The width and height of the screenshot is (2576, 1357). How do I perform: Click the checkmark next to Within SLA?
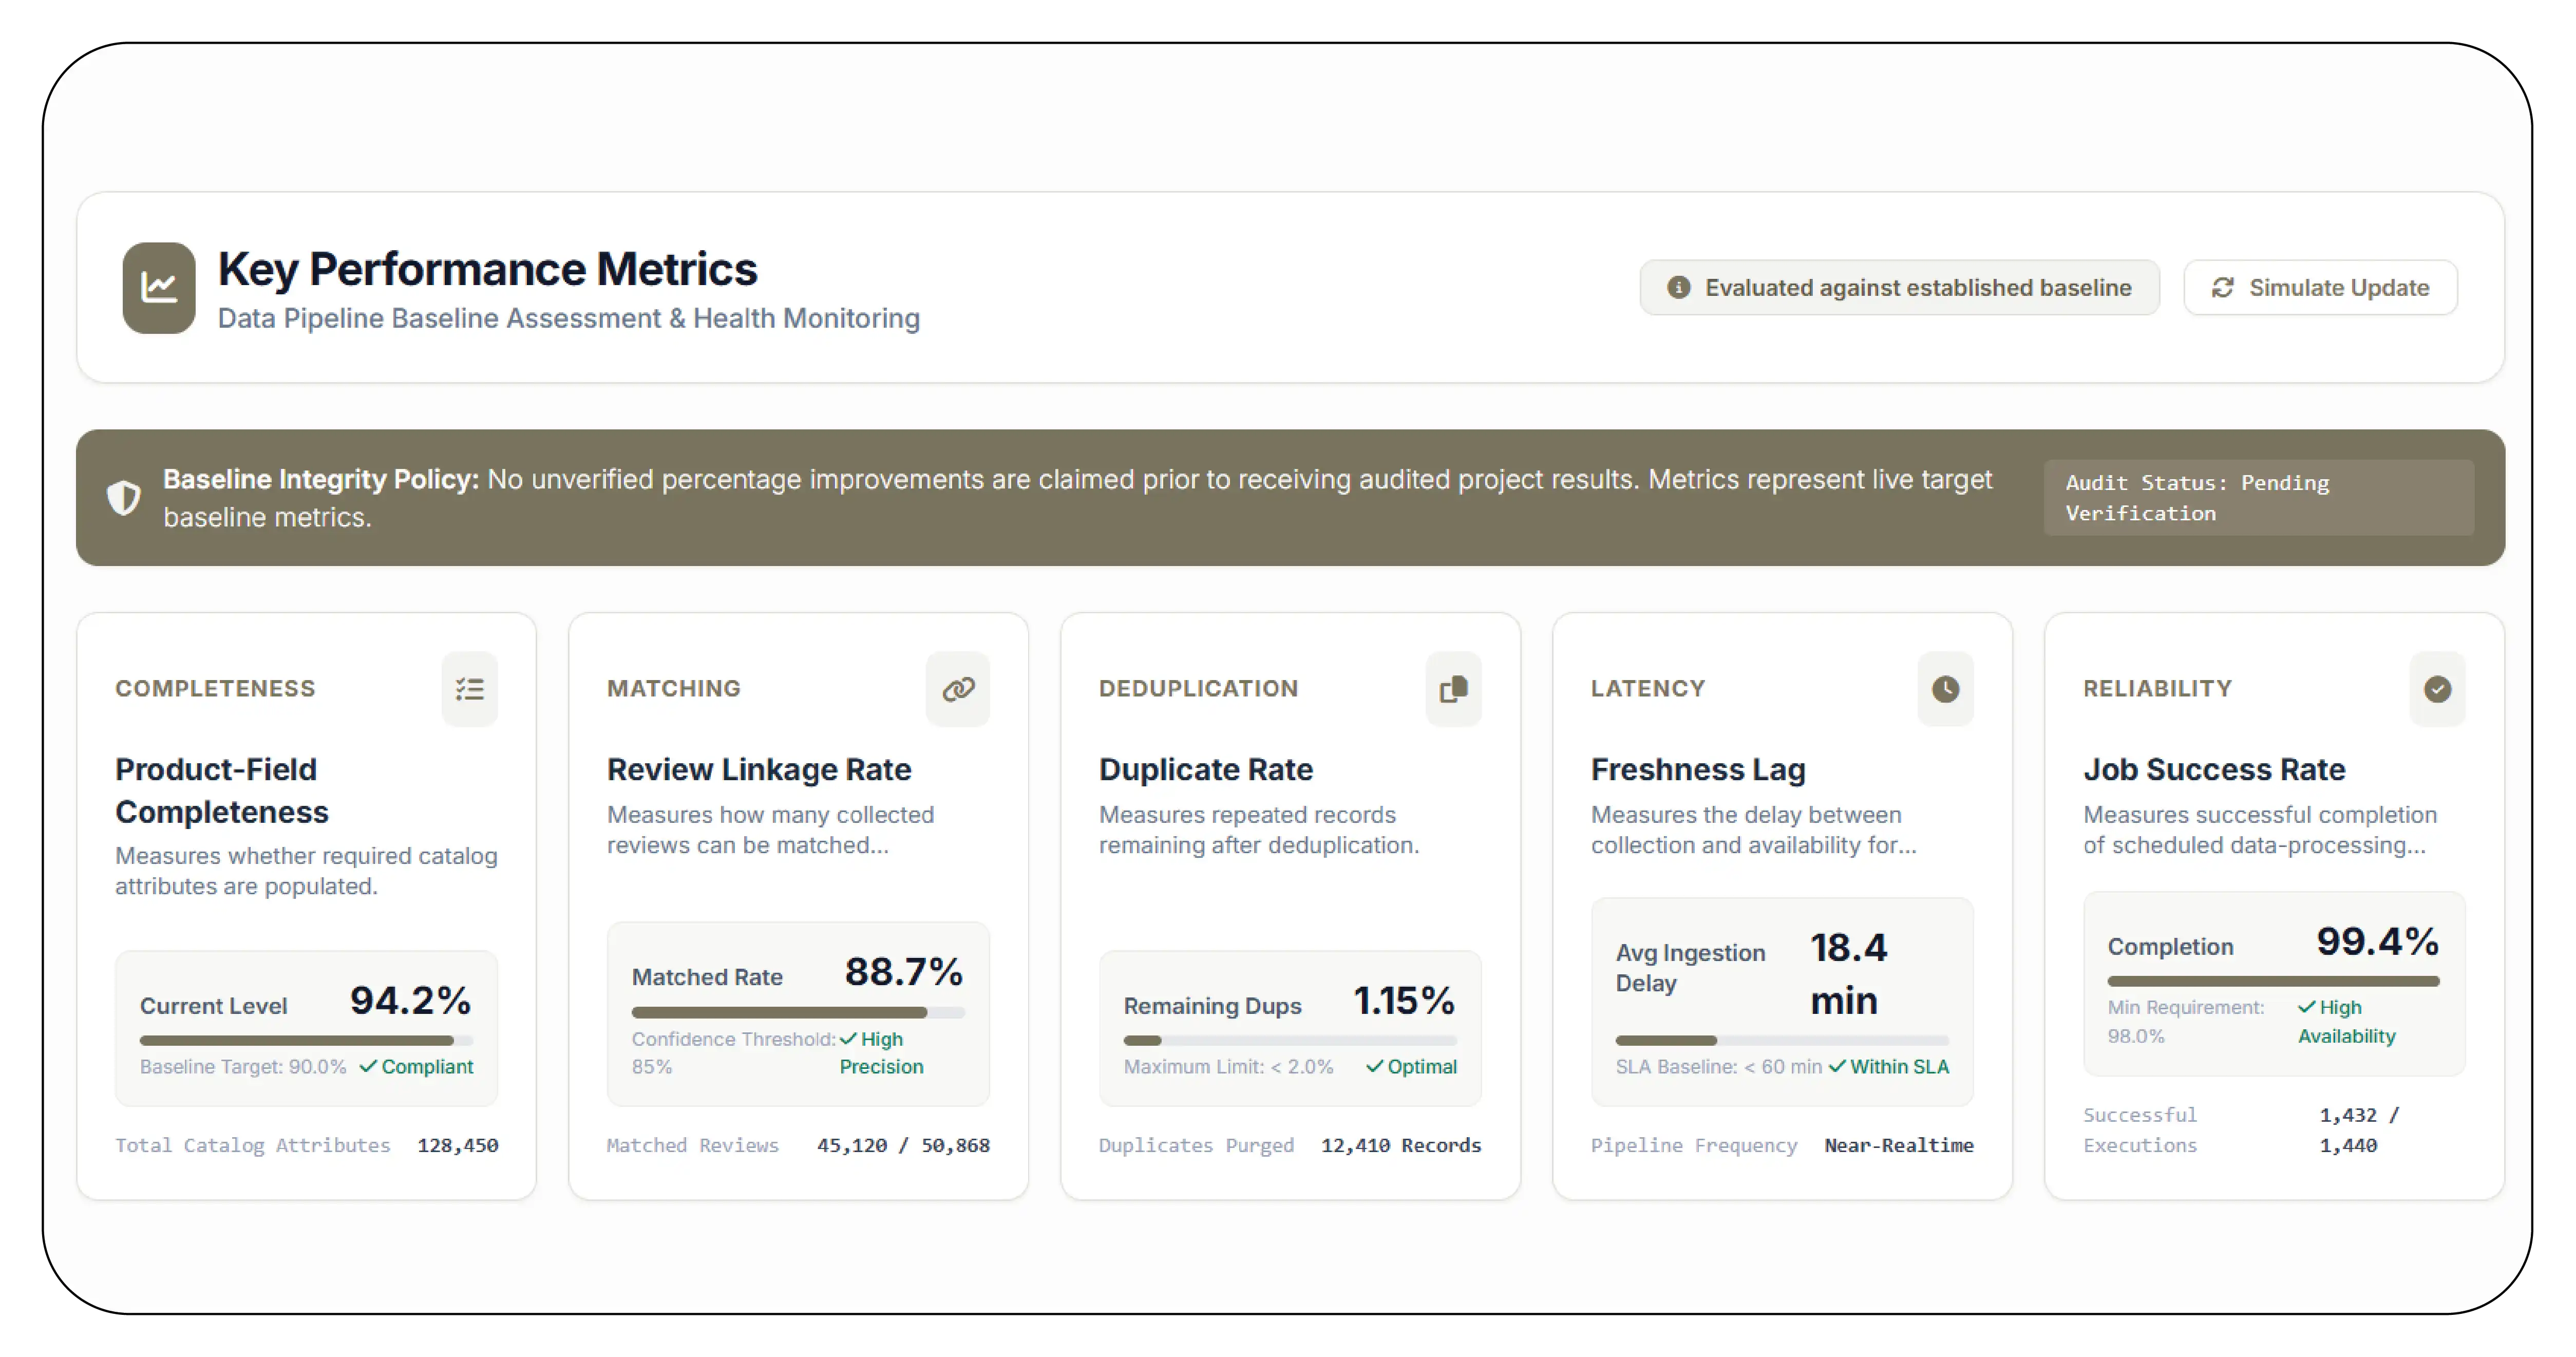point(1837,1066)
